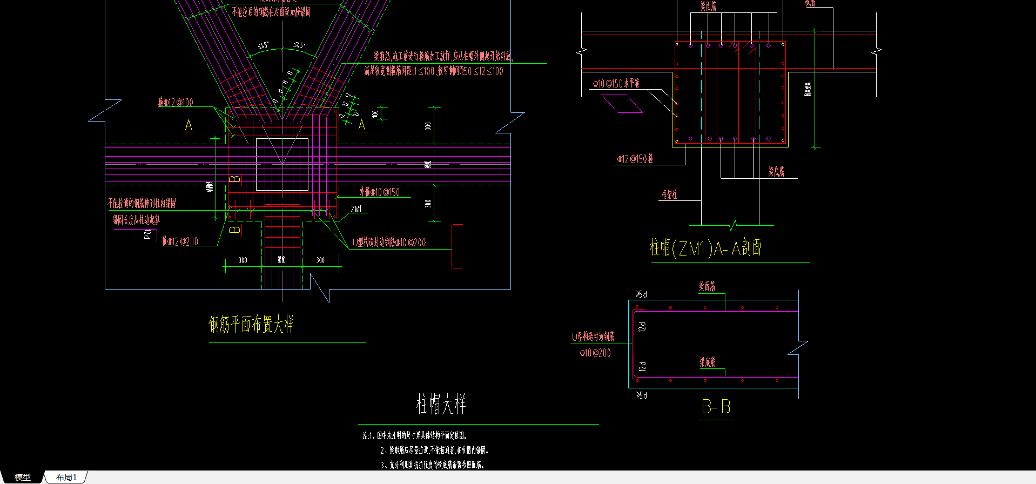Screen dimensions: 1036x484
Task: Pick the '箍Φ12@200' stirrup annotation
Action: [180, 241]
